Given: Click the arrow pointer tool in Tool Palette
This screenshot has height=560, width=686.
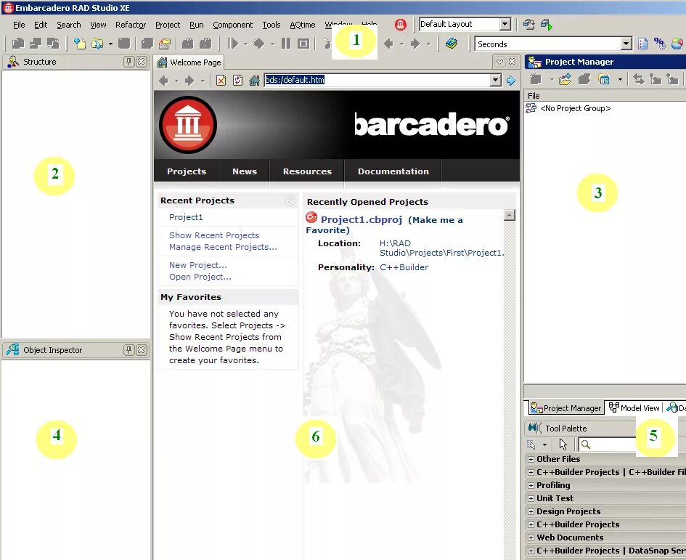Looking at the screenshot, I should (x=563, y=445).
